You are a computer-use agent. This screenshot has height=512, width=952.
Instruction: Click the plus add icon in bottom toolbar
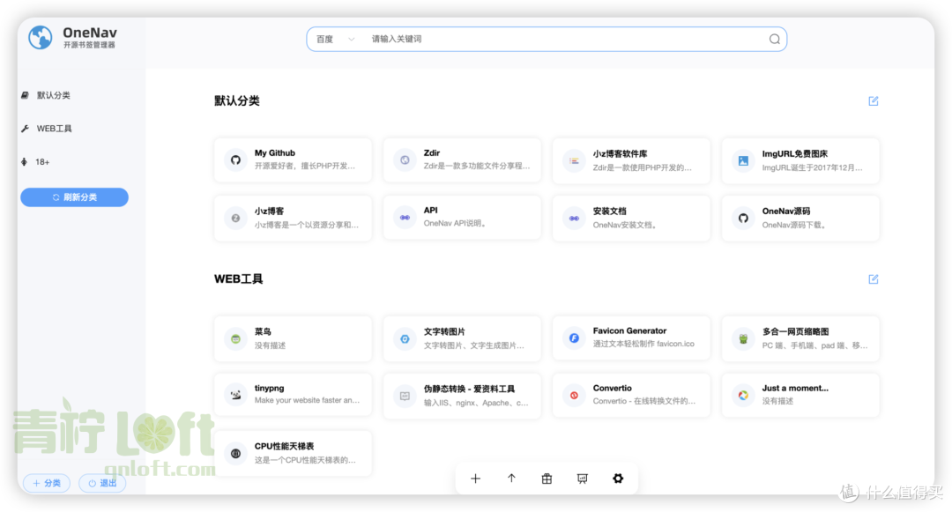pos(475,479)
